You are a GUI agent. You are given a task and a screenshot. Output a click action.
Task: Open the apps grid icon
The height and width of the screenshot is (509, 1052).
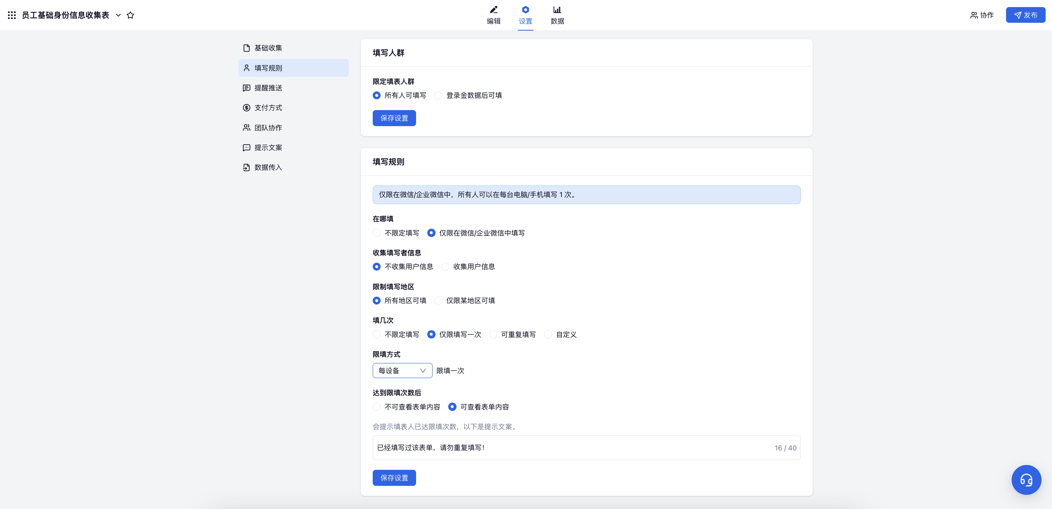[12, 15]
